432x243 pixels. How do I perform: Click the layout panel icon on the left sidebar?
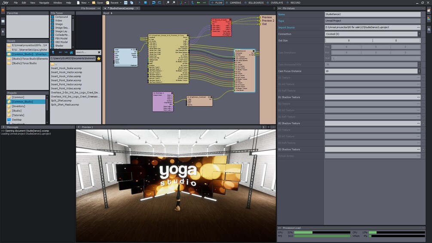pyautogui.click(x=3, y=21)
